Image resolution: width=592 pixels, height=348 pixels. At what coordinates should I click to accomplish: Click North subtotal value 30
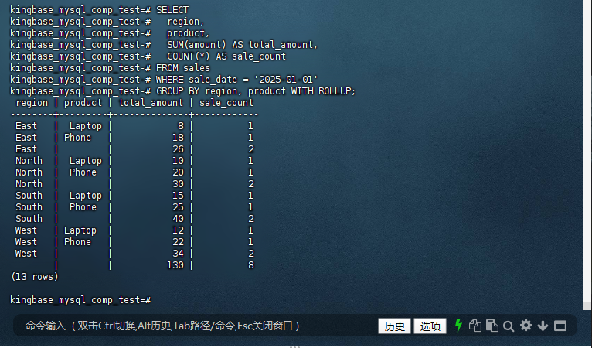[x=178, y=183]
